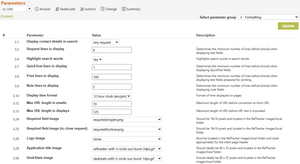The width and height of the screenshot is (300, 164).
Task: Open the DeskStats image dropdown
Action: [127, 158]
